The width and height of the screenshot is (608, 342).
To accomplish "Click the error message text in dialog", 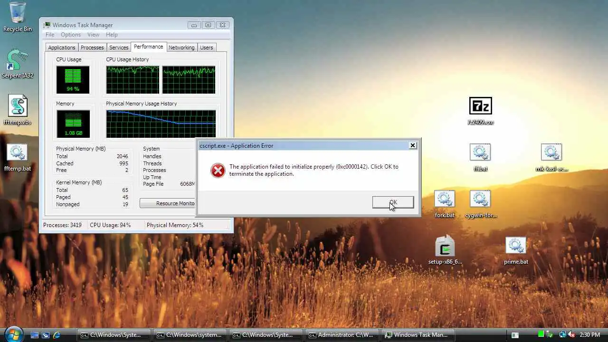I will coord(314,170).
